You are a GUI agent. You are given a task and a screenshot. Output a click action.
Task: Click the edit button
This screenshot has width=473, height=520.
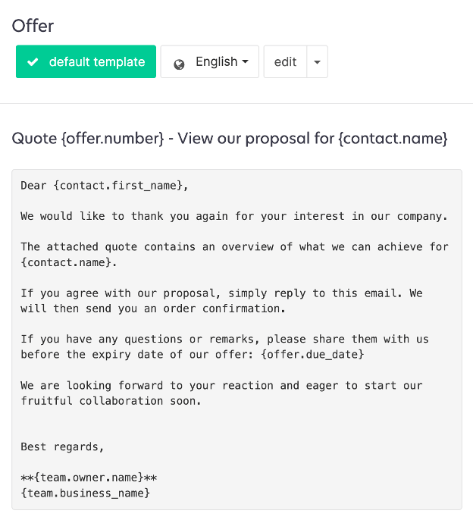click(x=285, y=62)
